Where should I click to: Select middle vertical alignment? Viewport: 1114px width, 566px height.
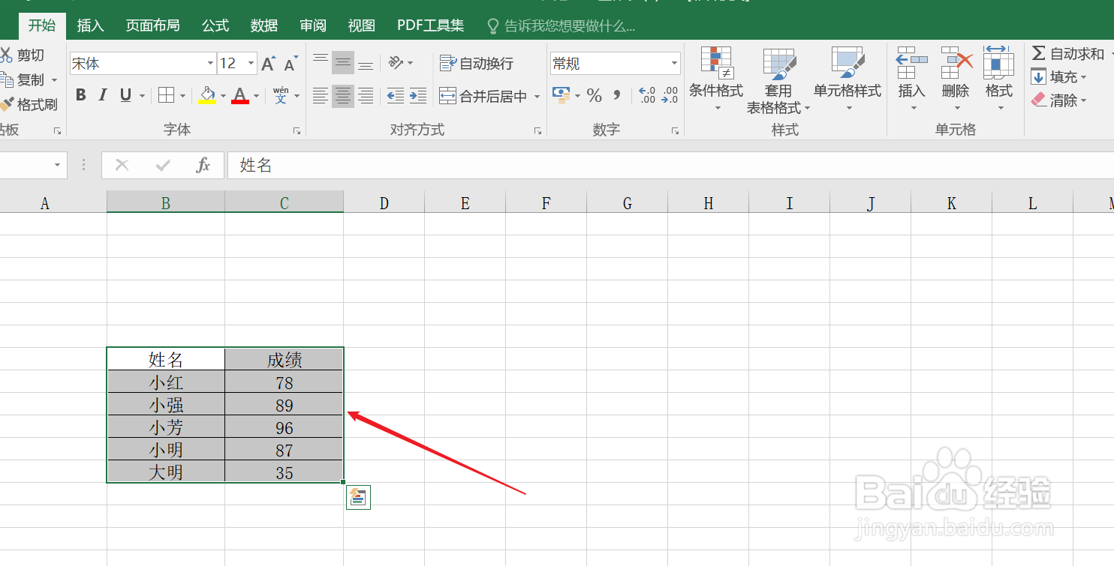coord(343,63)
